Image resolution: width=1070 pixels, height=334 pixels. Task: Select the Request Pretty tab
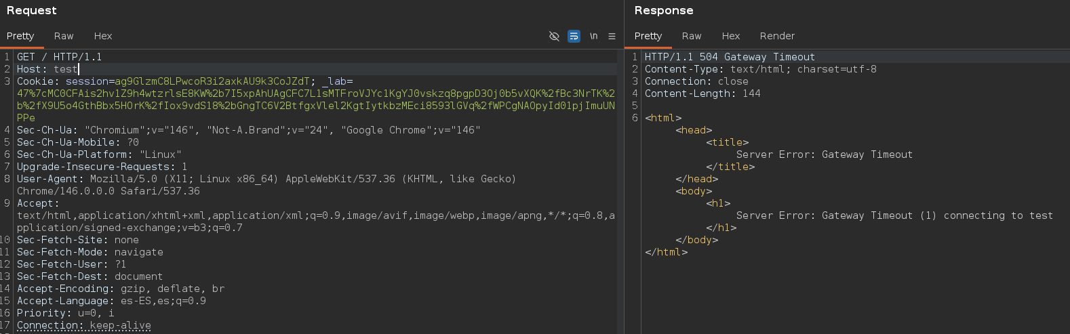coord(20,36)
